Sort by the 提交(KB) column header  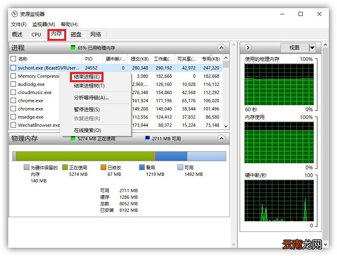tap(140, 59)
